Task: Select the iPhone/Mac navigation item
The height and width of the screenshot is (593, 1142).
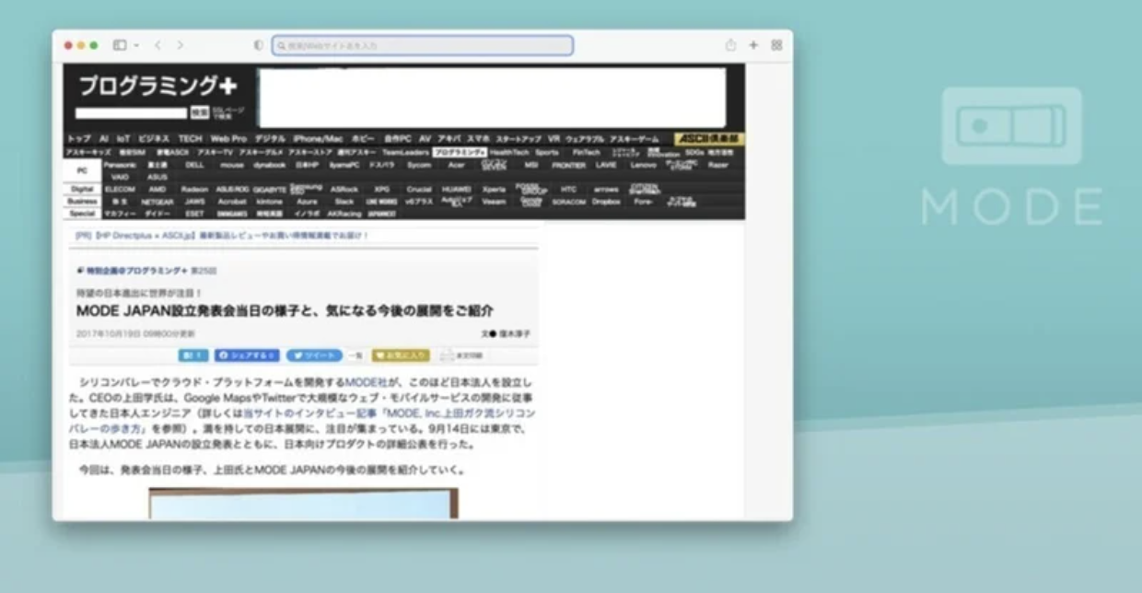Action: pos(318,139)
